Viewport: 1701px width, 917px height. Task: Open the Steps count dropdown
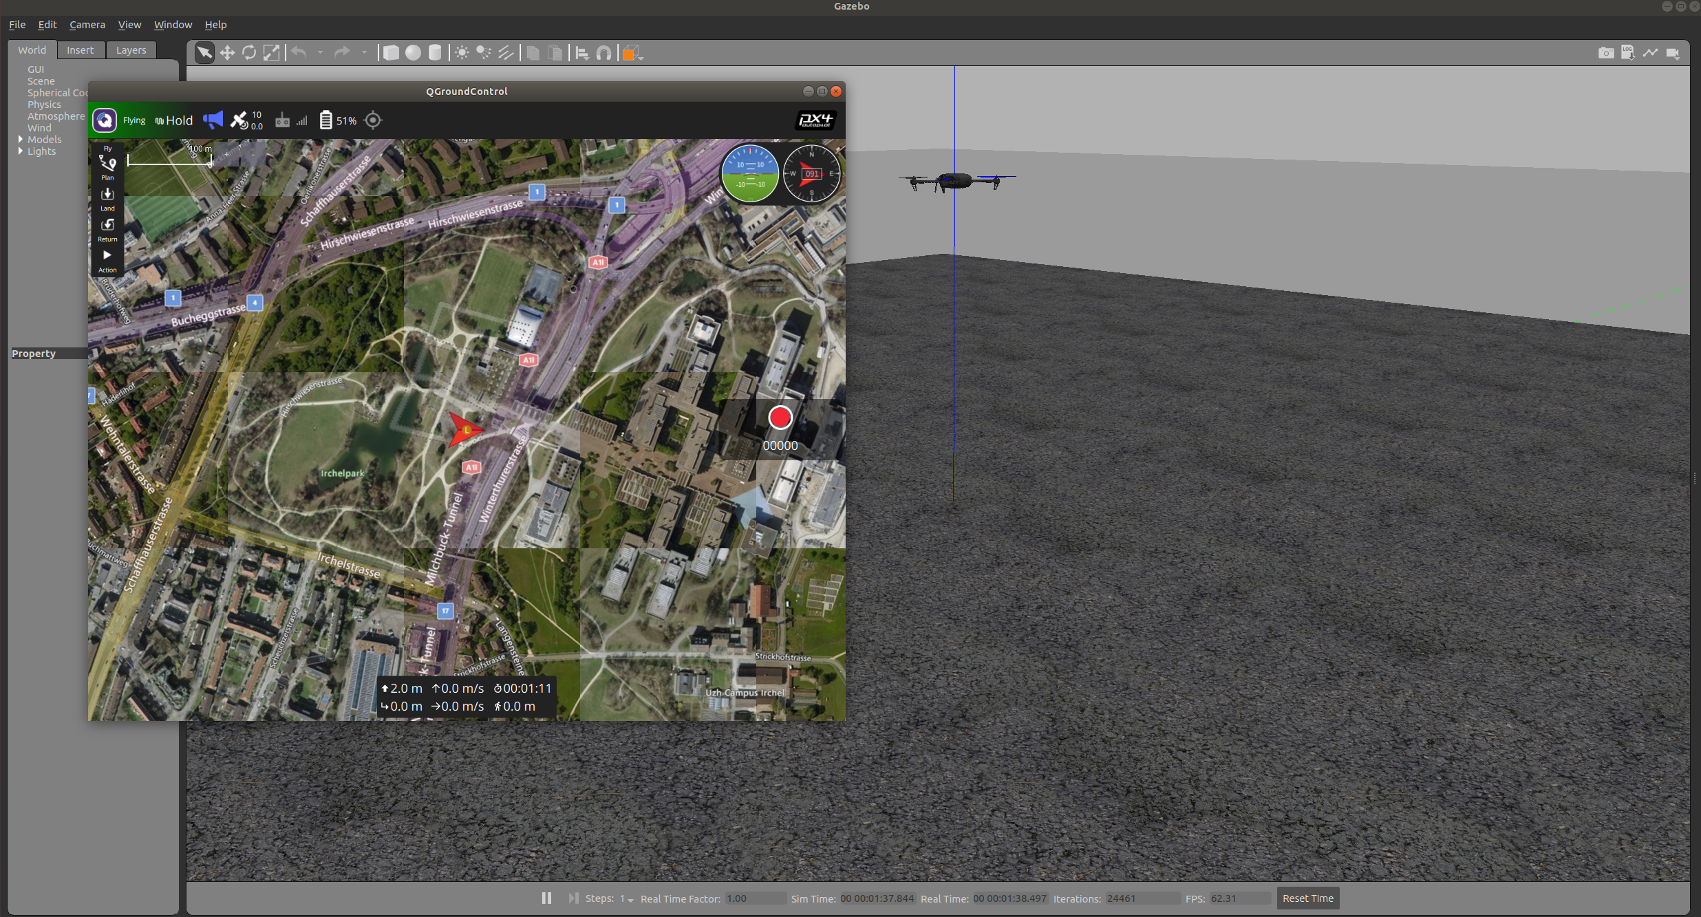tap(627, 898)
